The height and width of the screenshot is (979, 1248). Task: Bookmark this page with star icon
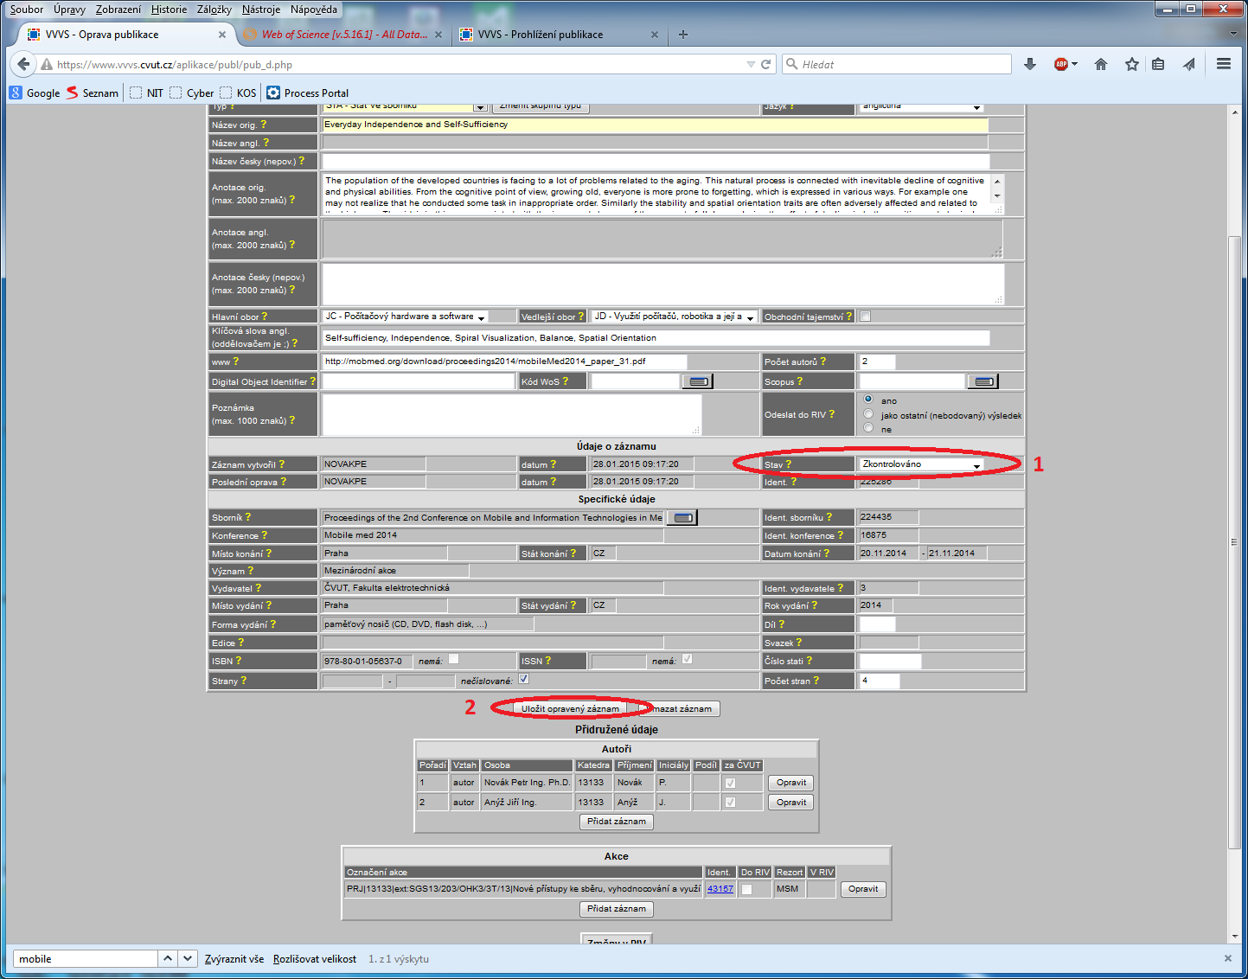click(1131, 64)
